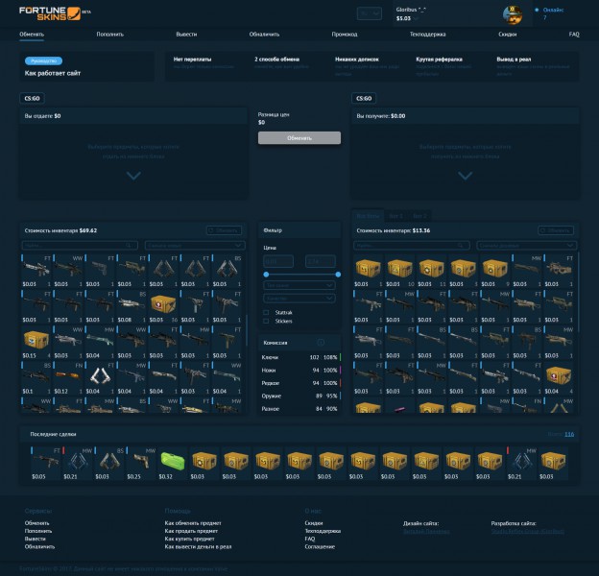The image size is (599, 576).
Task: Go to the Обналичить nav tab
Action: tap(264, 35)
